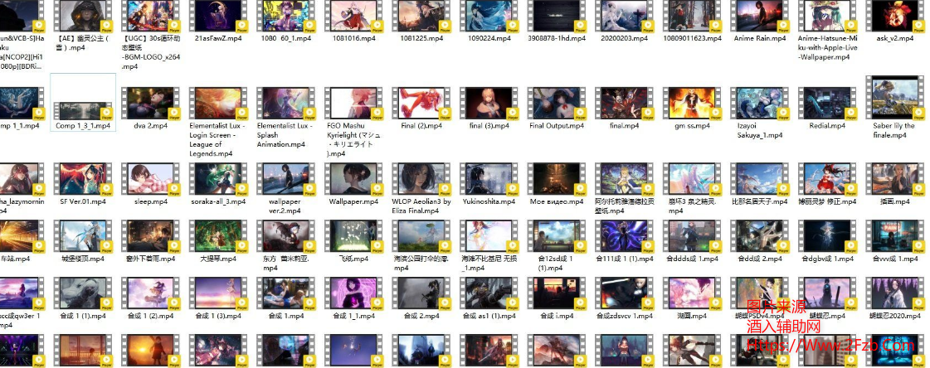This screenshot has height=368, width=930.
Task: Click the 合成 1 (2).mp4 file name
Action: pos(151,316)
